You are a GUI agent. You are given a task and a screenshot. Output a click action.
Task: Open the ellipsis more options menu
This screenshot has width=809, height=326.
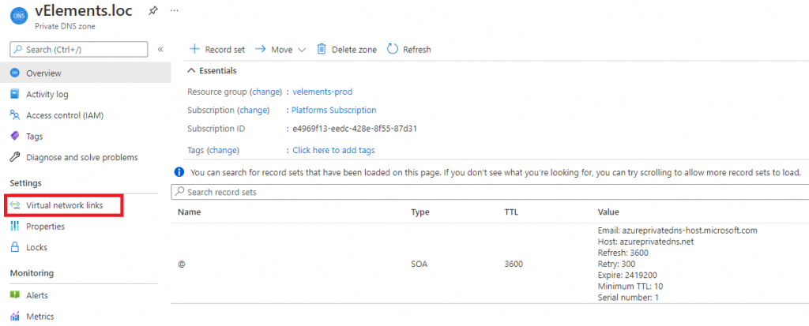coord(175,10)
